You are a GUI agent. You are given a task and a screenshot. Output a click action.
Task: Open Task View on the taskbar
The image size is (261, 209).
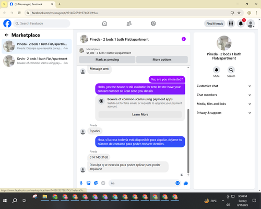pos(25,201)
